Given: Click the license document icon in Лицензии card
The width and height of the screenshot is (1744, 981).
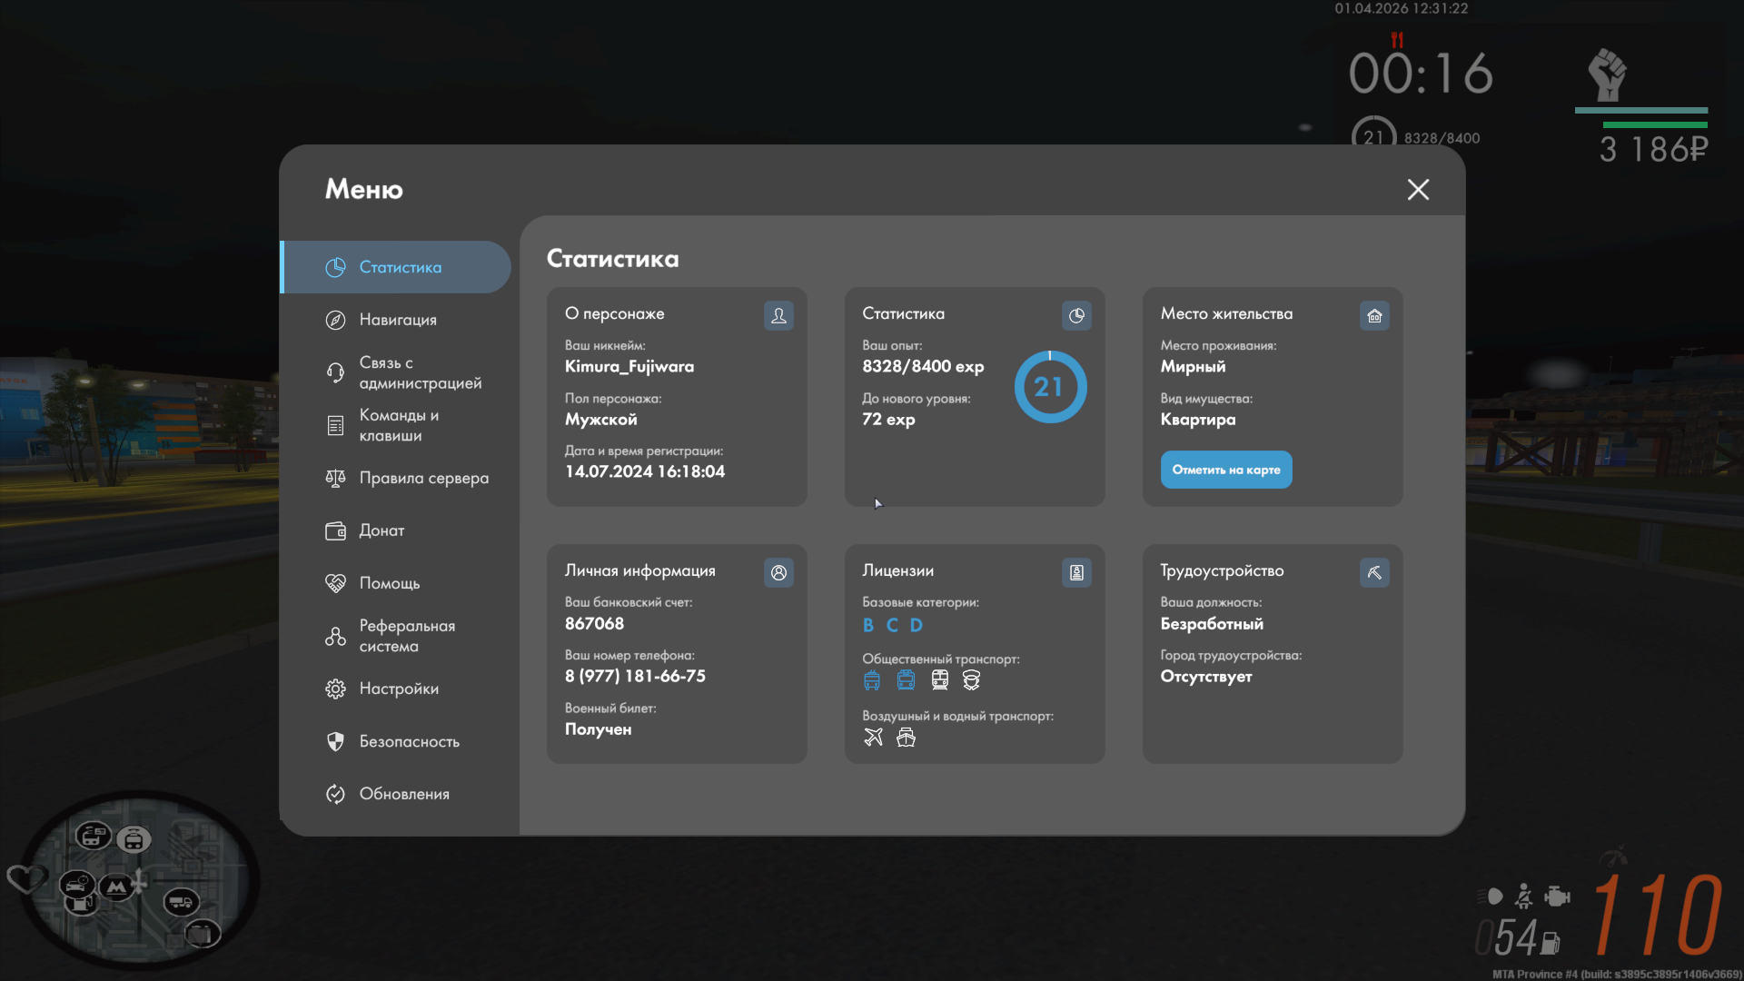Looking at the screenshot, I should tap(1076, 572).
